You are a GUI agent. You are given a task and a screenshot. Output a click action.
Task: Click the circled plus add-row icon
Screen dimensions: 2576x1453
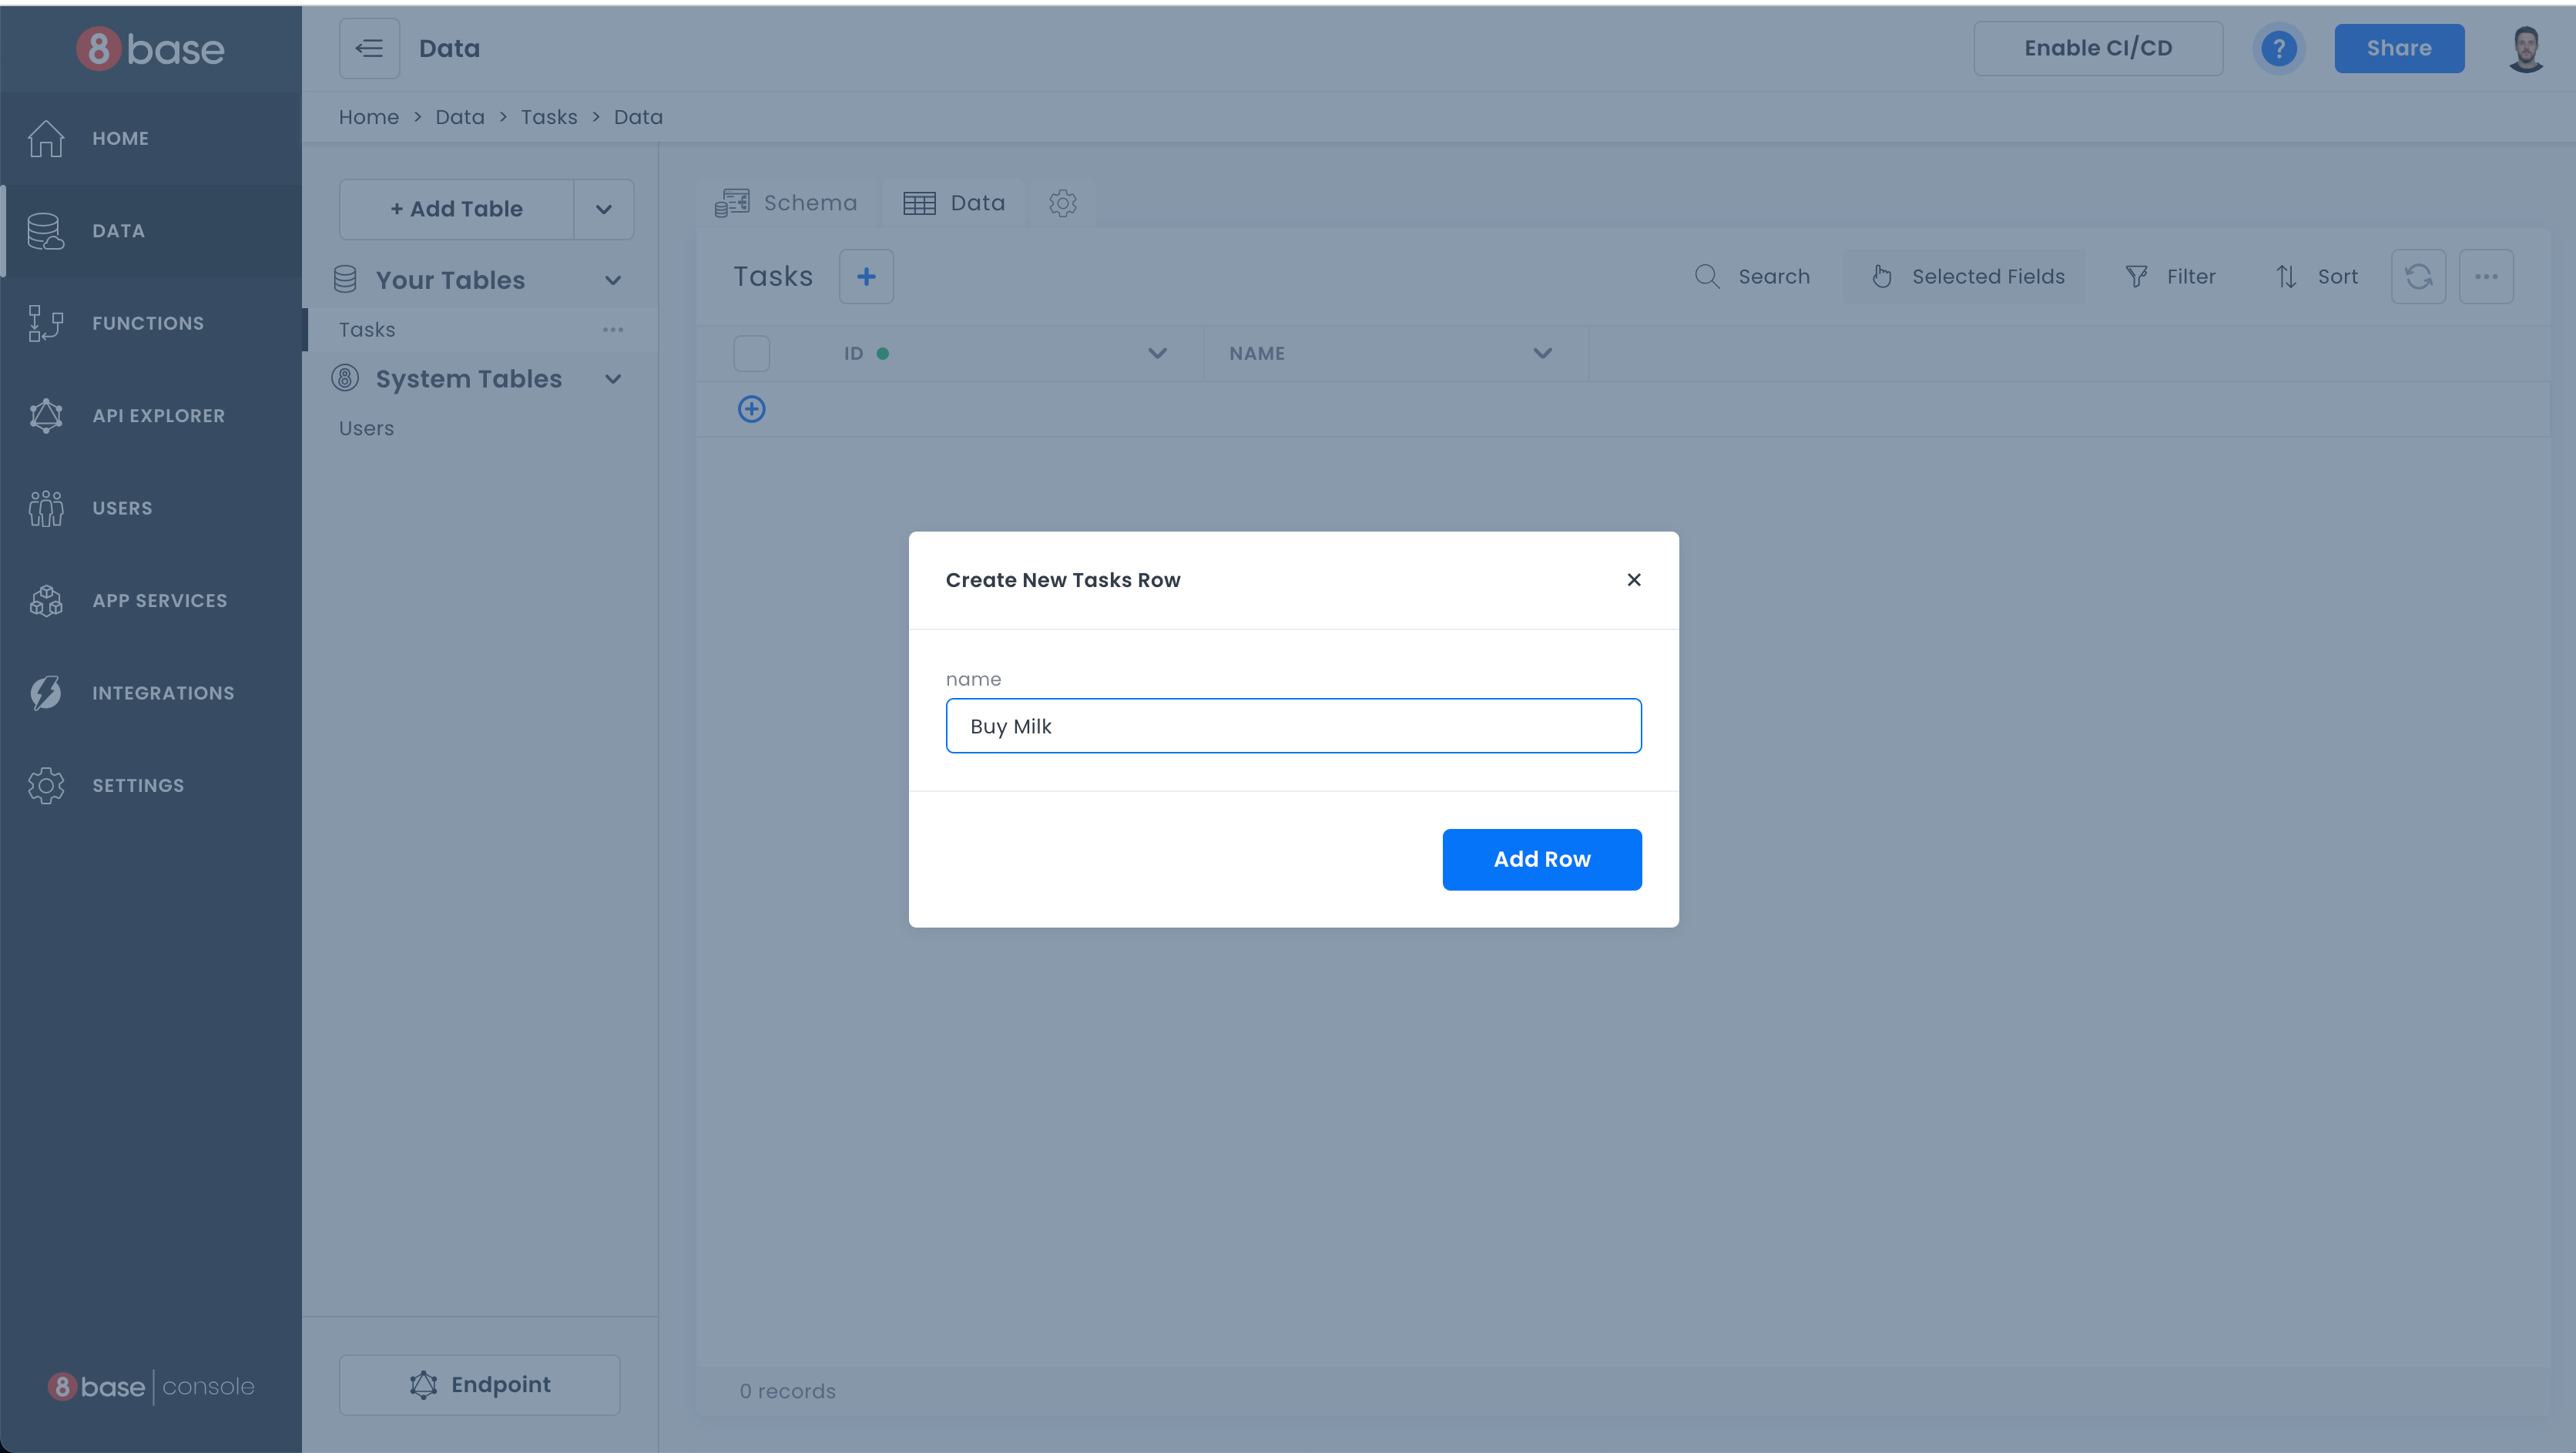751,409
